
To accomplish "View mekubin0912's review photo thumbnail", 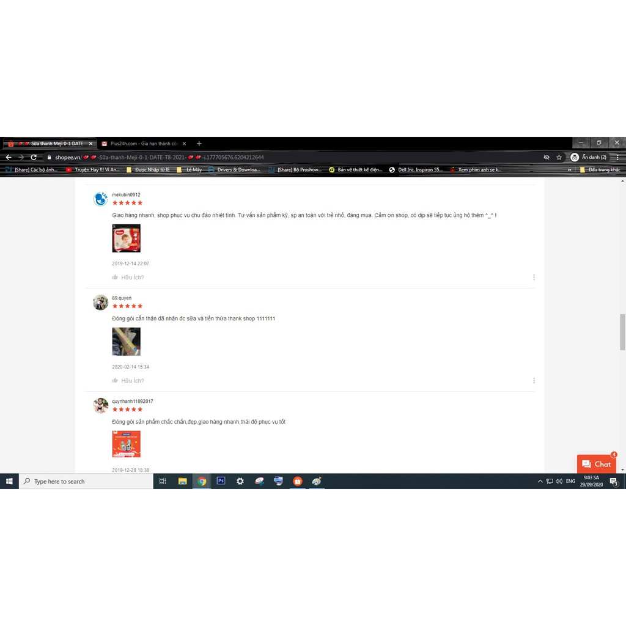I will coord(126,238).
